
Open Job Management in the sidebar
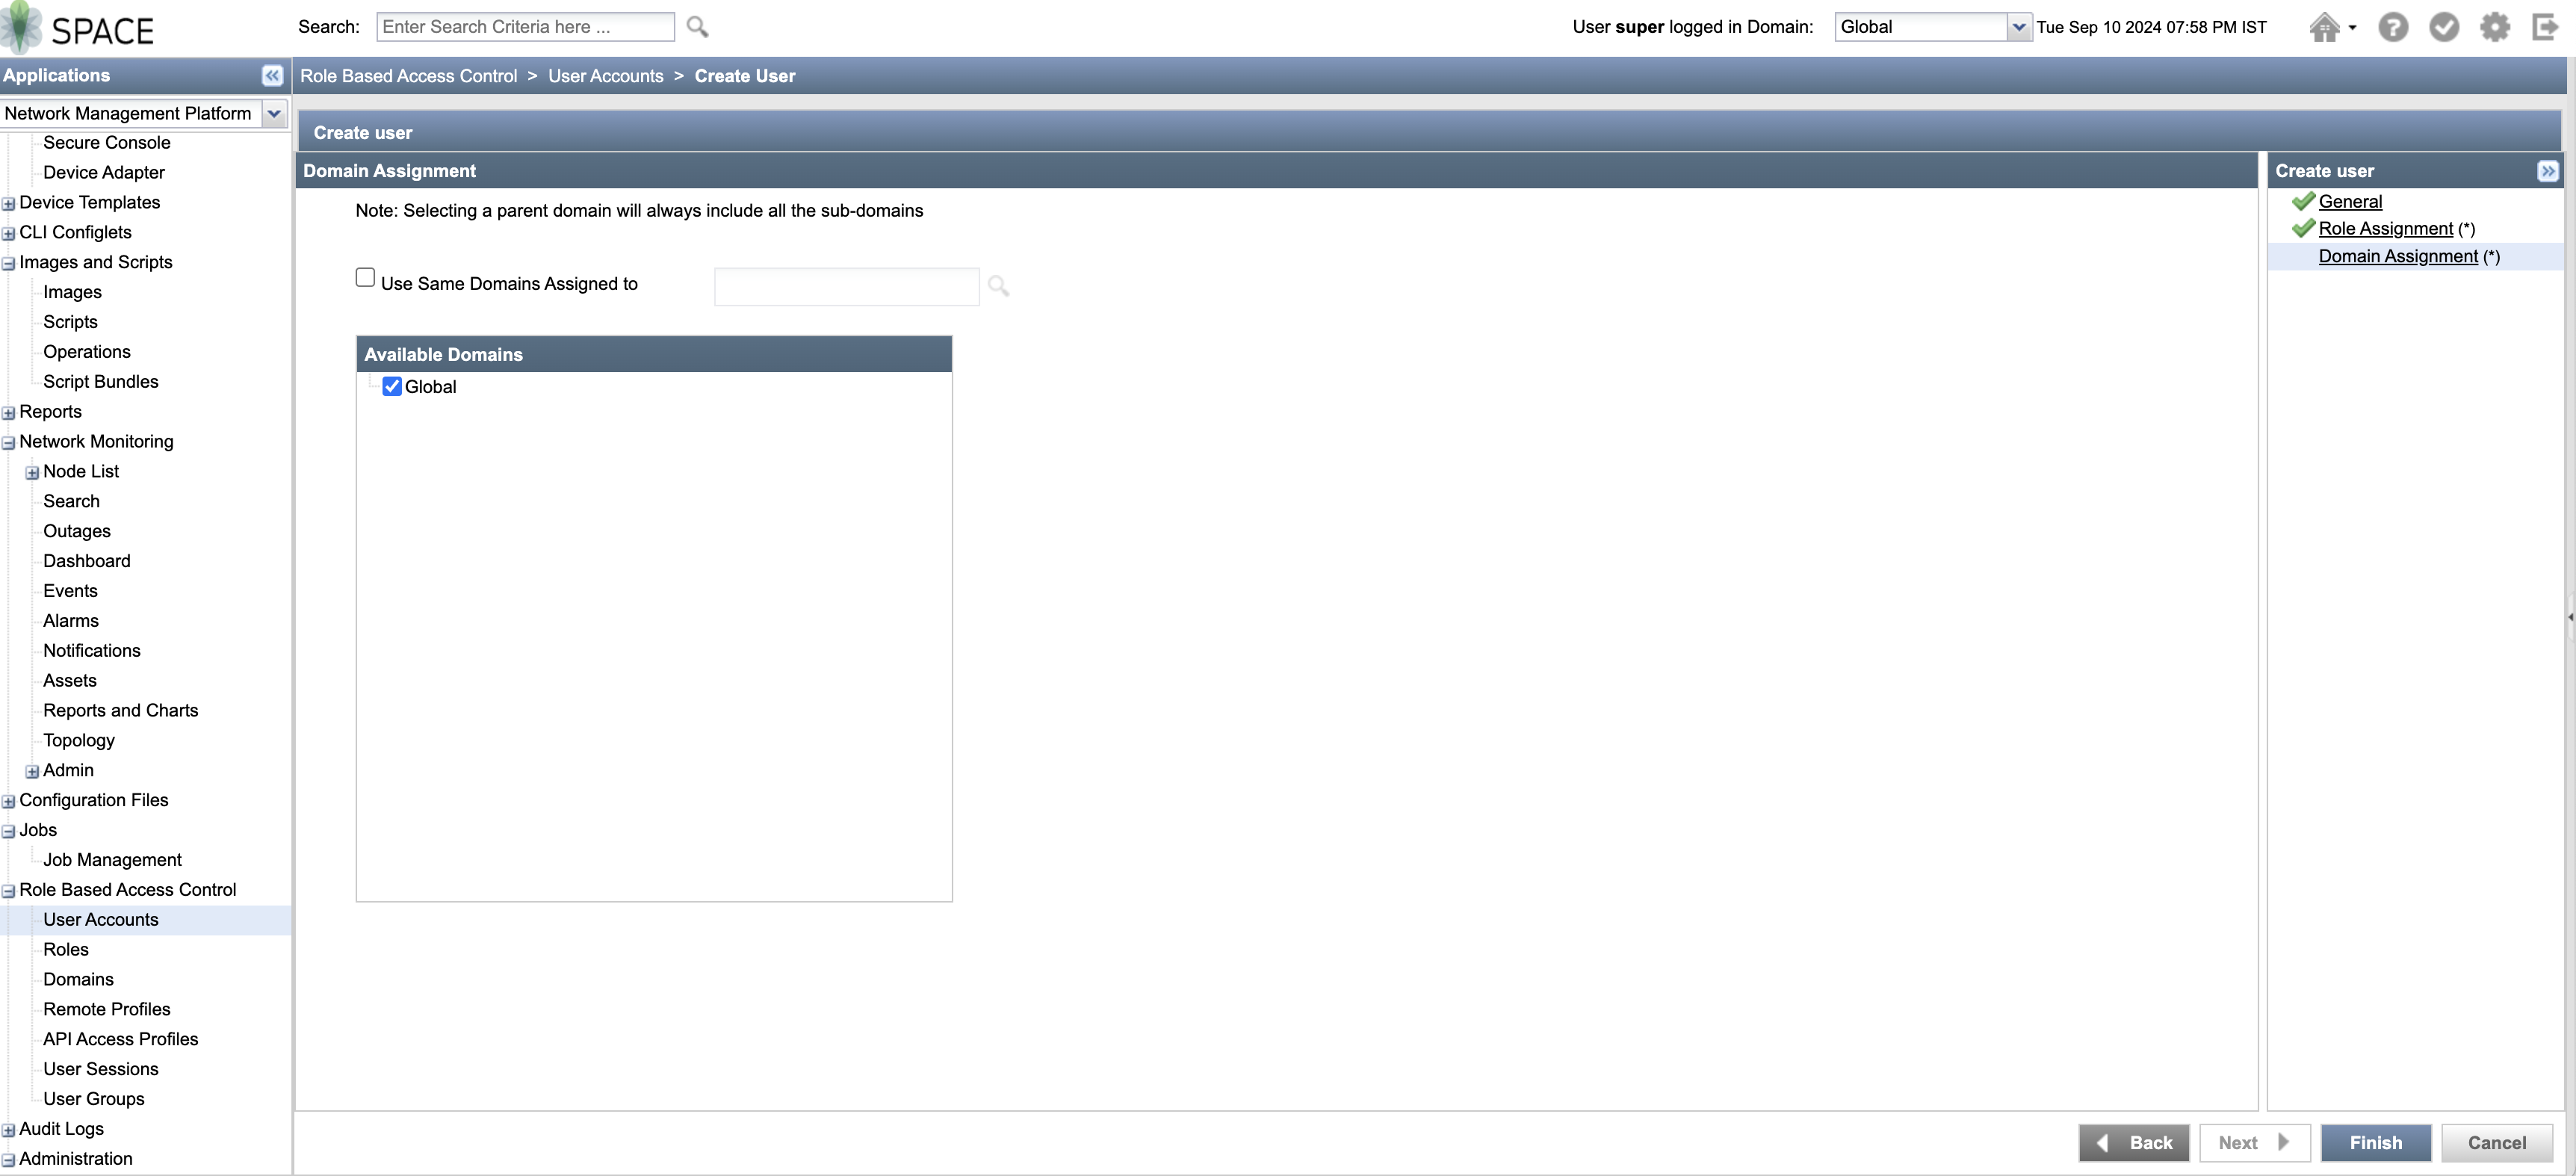113,860
